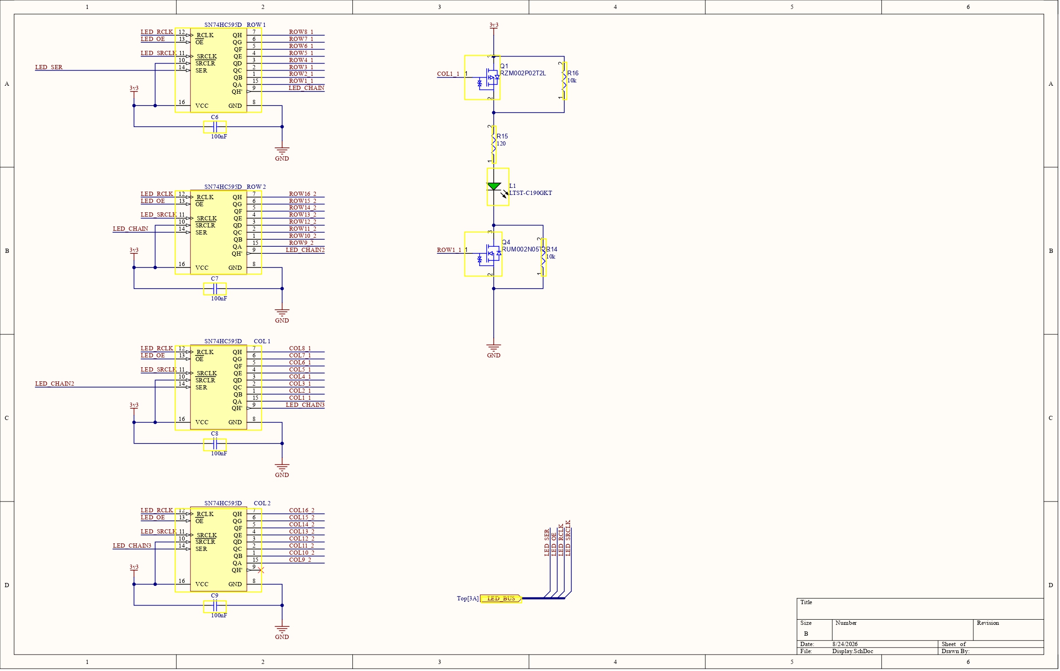Select resistor R15 symbol

coord(494,145)
